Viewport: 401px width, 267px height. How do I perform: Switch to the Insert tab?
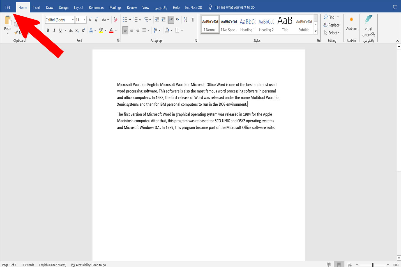[36, 8]
